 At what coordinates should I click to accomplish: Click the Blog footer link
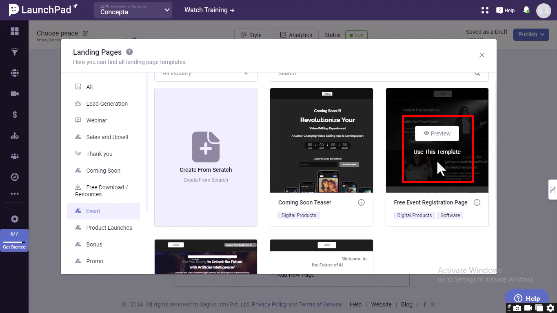[x=407, y=304]
